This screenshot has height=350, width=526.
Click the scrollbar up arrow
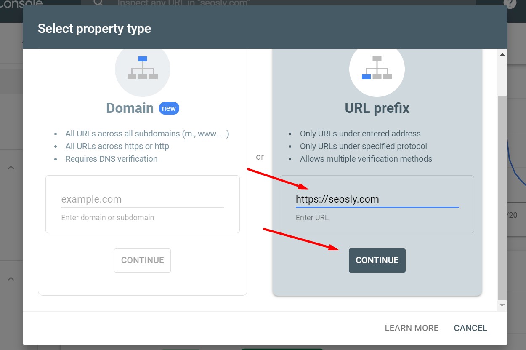tap(502, 54)
